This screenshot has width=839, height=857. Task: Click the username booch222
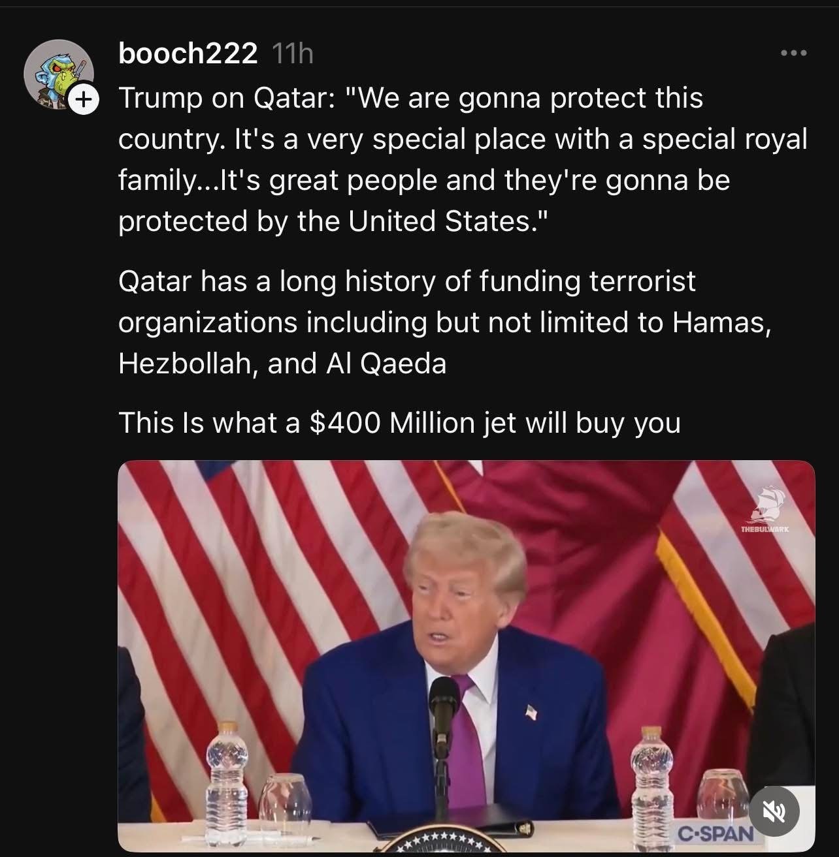(x=188, y=54)
